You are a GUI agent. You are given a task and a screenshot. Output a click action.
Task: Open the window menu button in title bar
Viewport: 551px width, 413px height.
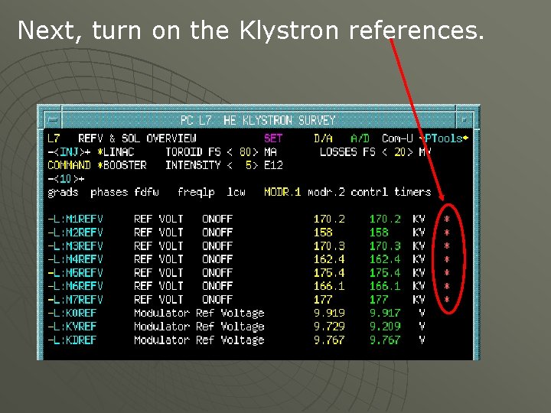click(53, 120)
